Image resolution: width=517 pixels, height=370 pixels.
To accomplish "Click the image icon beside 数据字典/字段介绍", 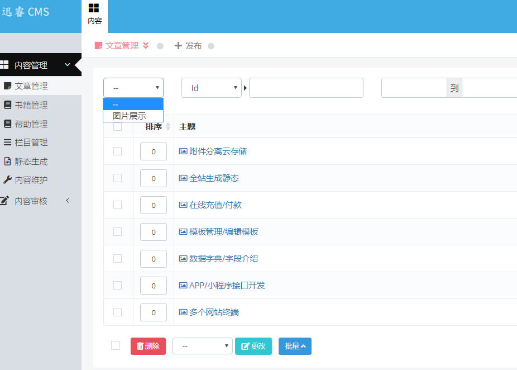I will (183, 258).
